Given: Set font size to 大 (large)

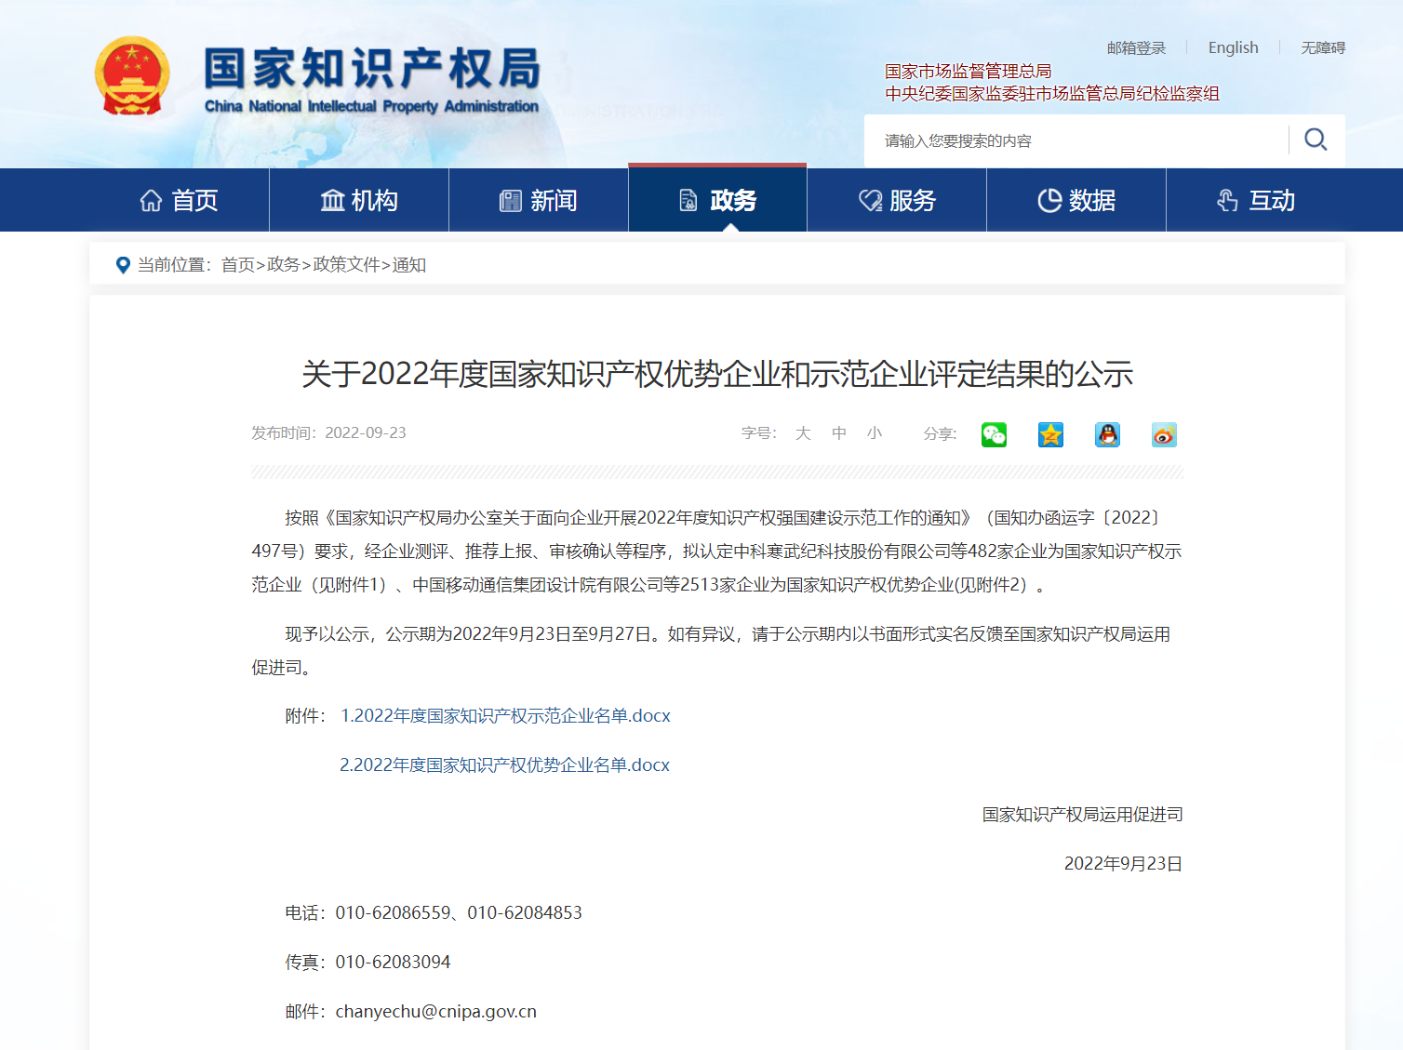Looking at the screenshot, I should [x=803, y=433].
